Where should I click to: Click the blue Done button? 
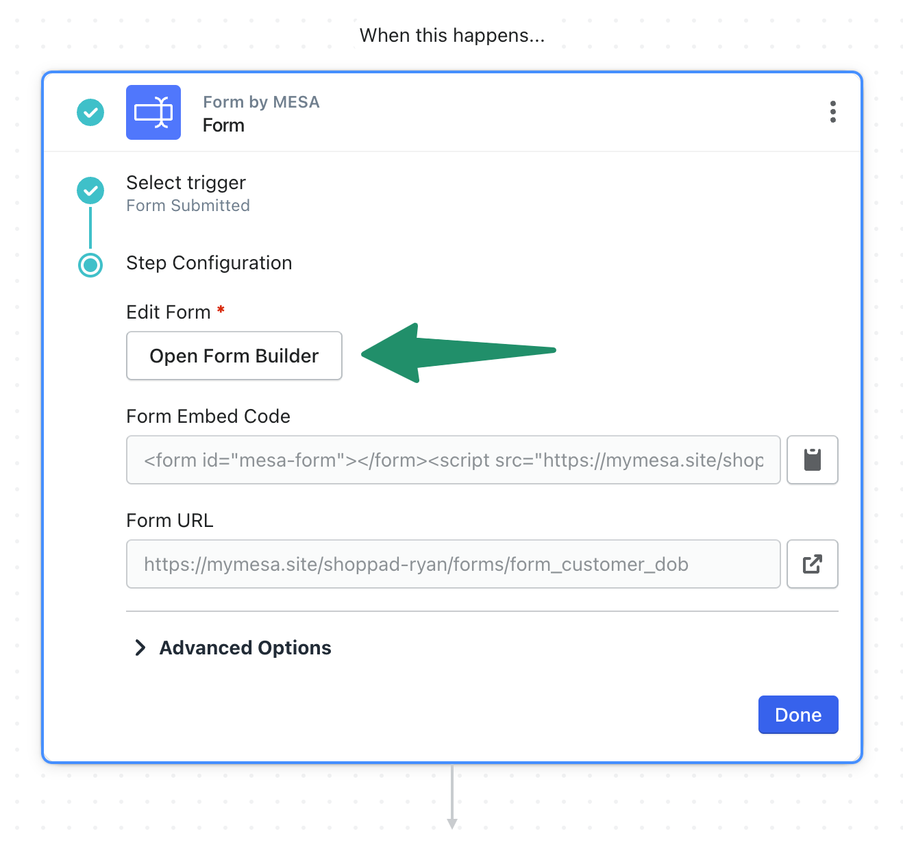click(x=798, y=715)
